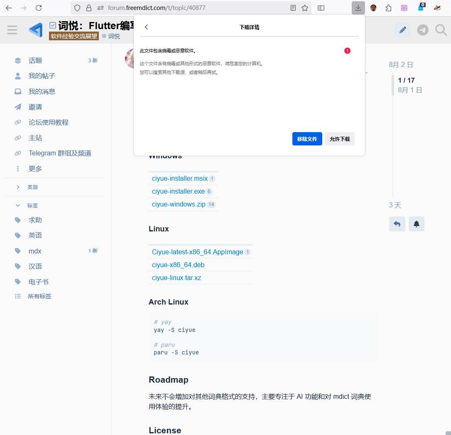Click the timeline scroller handle 1 / 17
The height and width of the screenshot is (435, 451).
pos(392,85)
